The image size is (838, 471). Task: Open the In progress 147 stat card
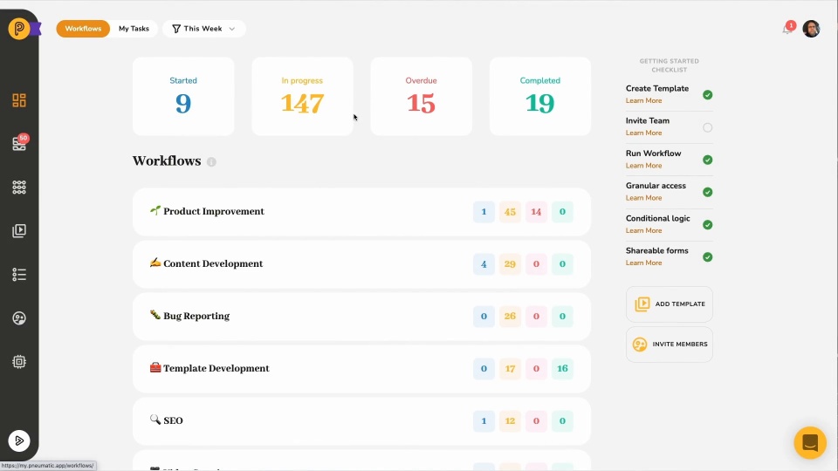click(303, 96)
